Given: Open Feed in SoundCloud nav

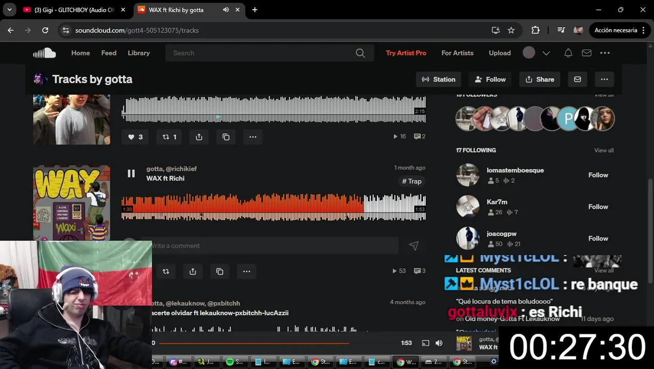Looking at the screenshot, I should pos(109,53).
